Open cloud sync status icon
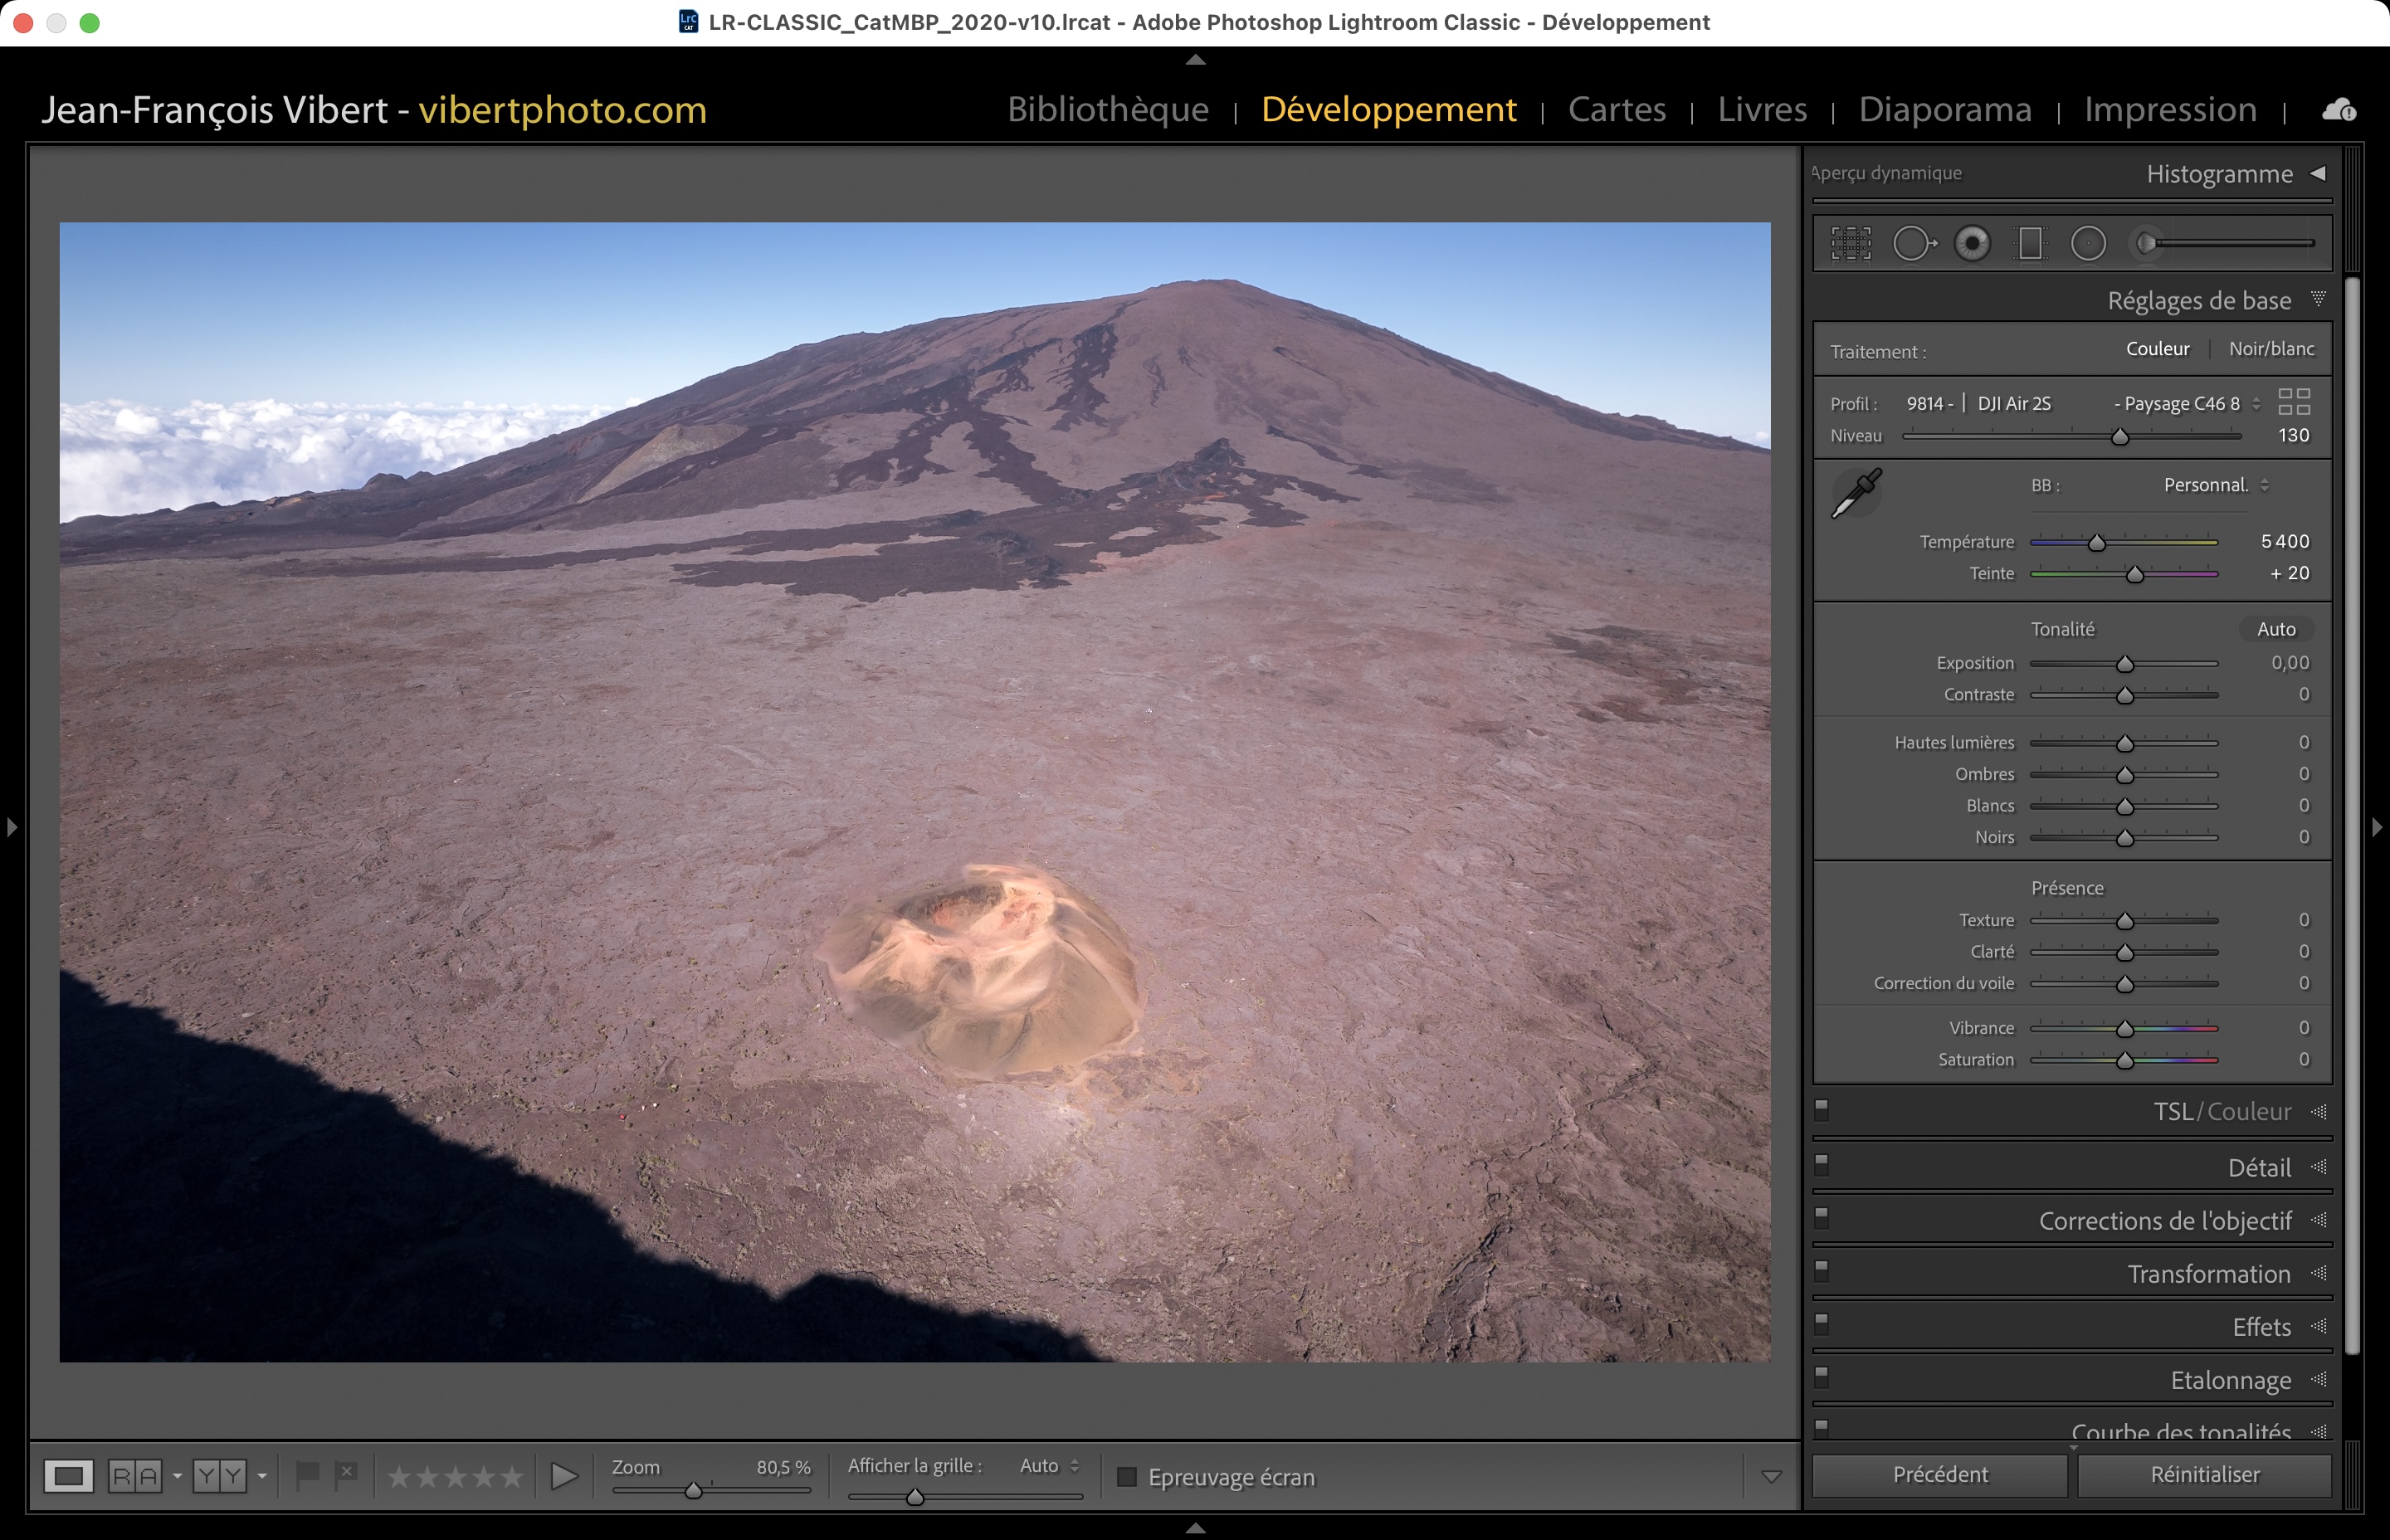2390x1540 pixels. coord(2338,110)
